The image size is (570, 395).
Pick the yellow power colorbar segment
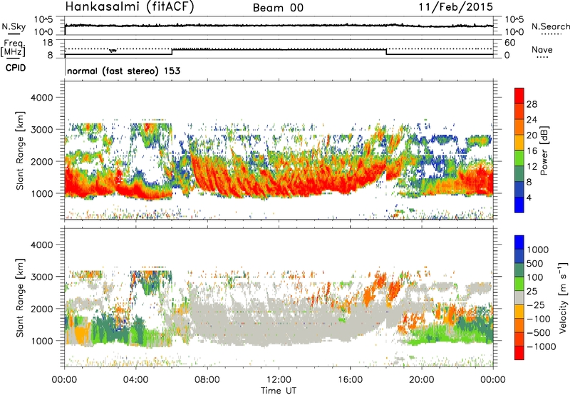coord(519,143)
